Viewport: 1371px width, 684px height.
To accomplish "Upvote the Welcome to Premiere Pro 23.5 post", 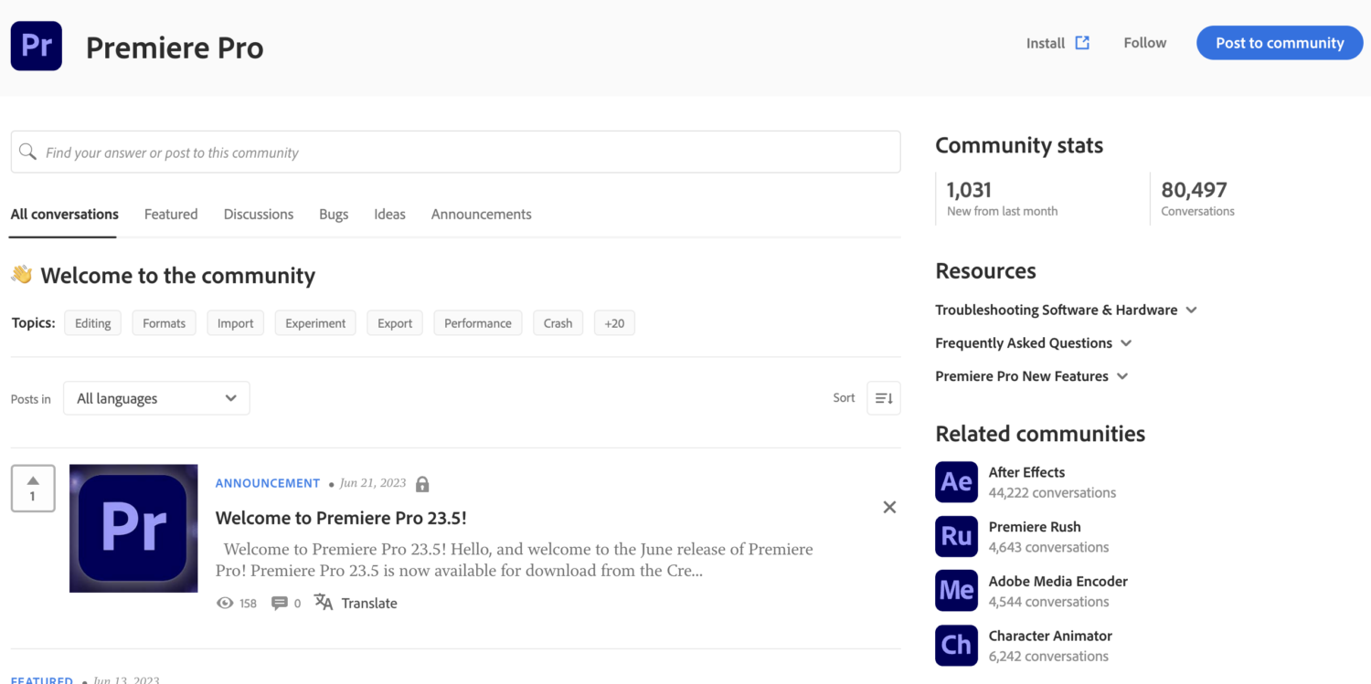I will tap(33, 488).
